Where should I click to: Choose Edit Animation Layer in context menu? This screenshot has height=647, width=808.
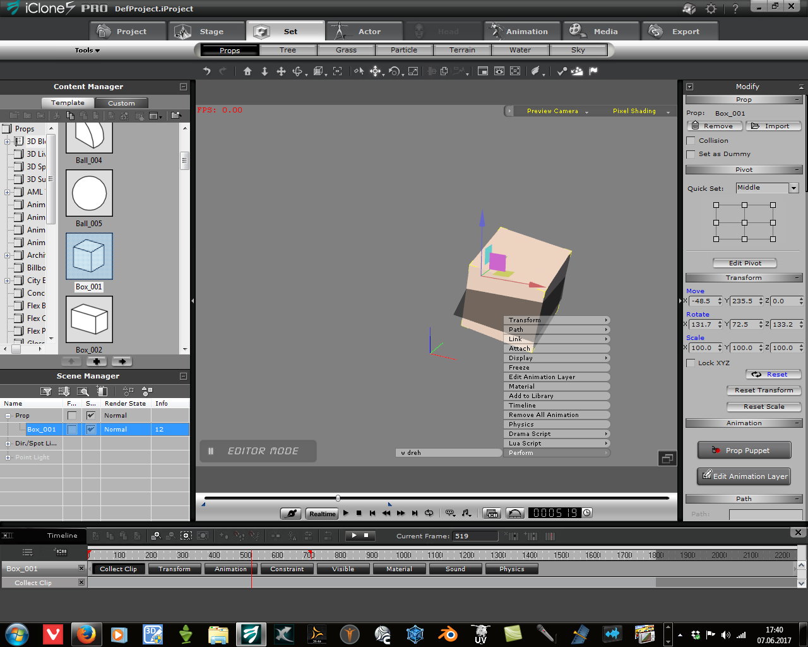557,377
